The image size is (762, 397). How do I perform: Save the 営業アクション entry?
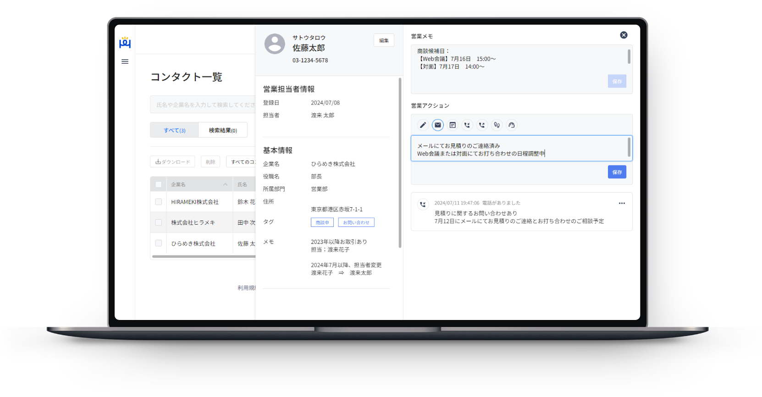[617, 172]
